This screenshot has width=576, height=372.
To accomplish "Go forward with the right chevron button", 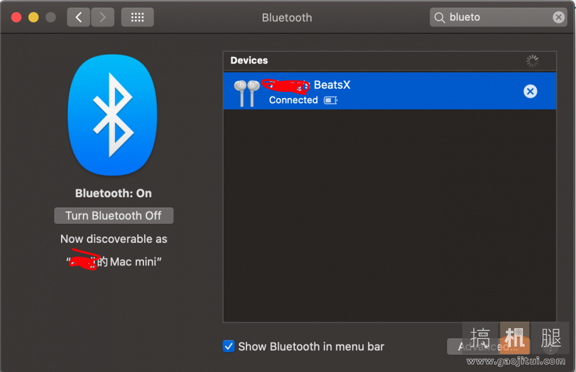I will click(103, 17).
